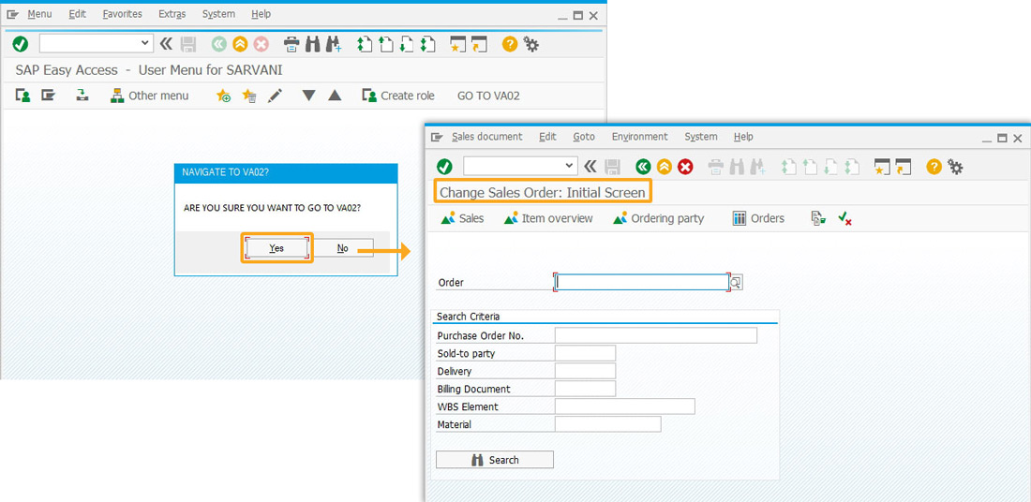Click Save disk icon in SAP Easy Access window
Image resolution: width=1031 pixels, height=502 pixels.
[x=188, y=44]
